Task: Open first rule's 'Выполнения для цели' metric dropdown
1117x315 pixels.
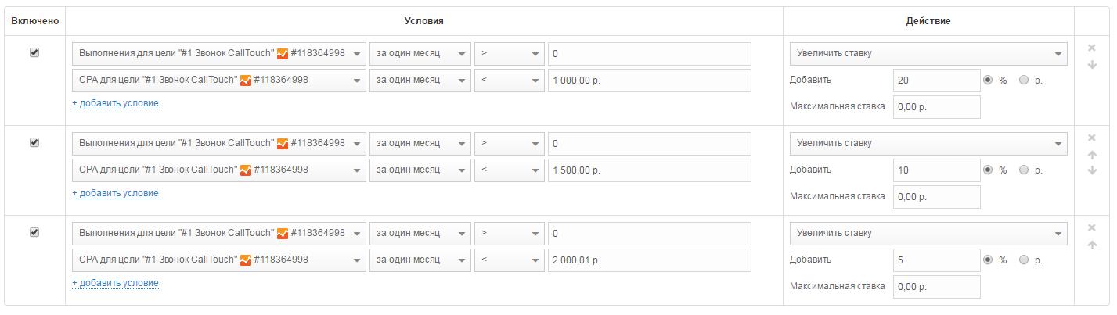Action: pyautogui.click(x=219, y=54)
